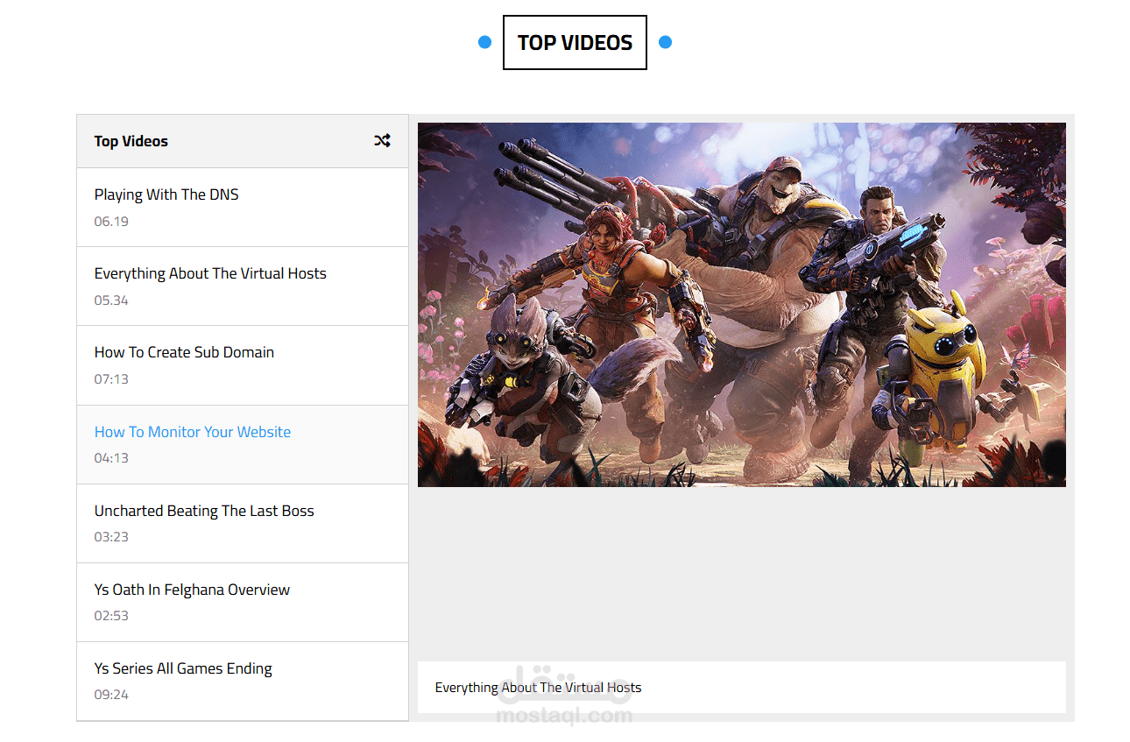Image resolution: width=1130 pixels, height=742 pixels.
Task: Click the shuffle icon in Top Videos header
Action: pos(382,140)
